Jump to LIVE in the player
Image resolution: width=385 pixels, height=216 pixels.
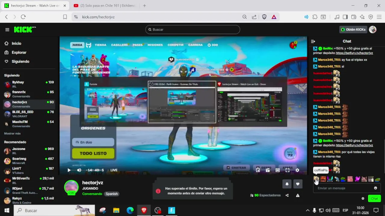[x=114, y=170]
